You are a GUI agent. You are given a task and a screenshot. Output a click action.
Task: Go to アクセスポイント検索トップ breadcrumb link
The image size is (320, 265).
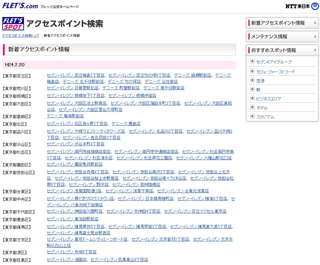(x=20, y=35)
